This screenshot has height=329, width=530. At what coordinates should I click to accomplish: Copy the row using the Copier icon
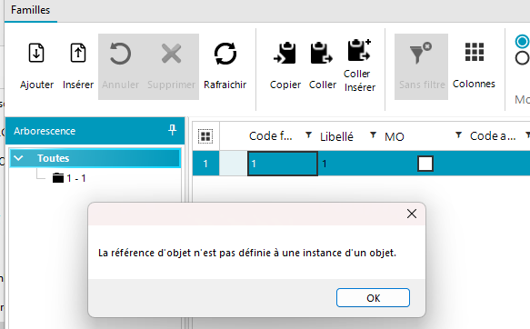coord(285,53)
